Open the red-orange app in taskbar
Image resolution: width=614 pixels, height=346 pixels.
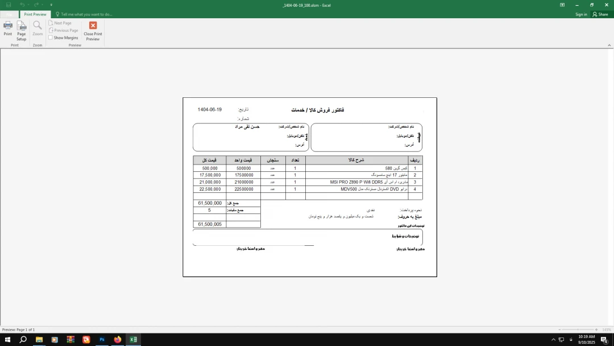click(x=86, y=340)
